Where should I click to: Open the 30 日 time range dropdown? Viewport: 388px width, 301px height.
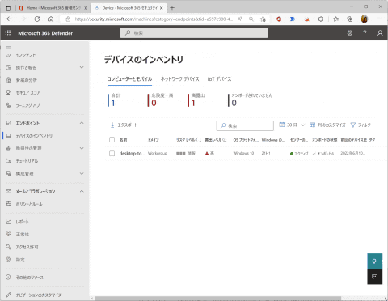(x=292, y=125)
